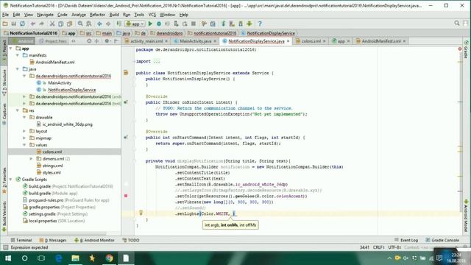Open the Terminal tool window

point(21,240)
